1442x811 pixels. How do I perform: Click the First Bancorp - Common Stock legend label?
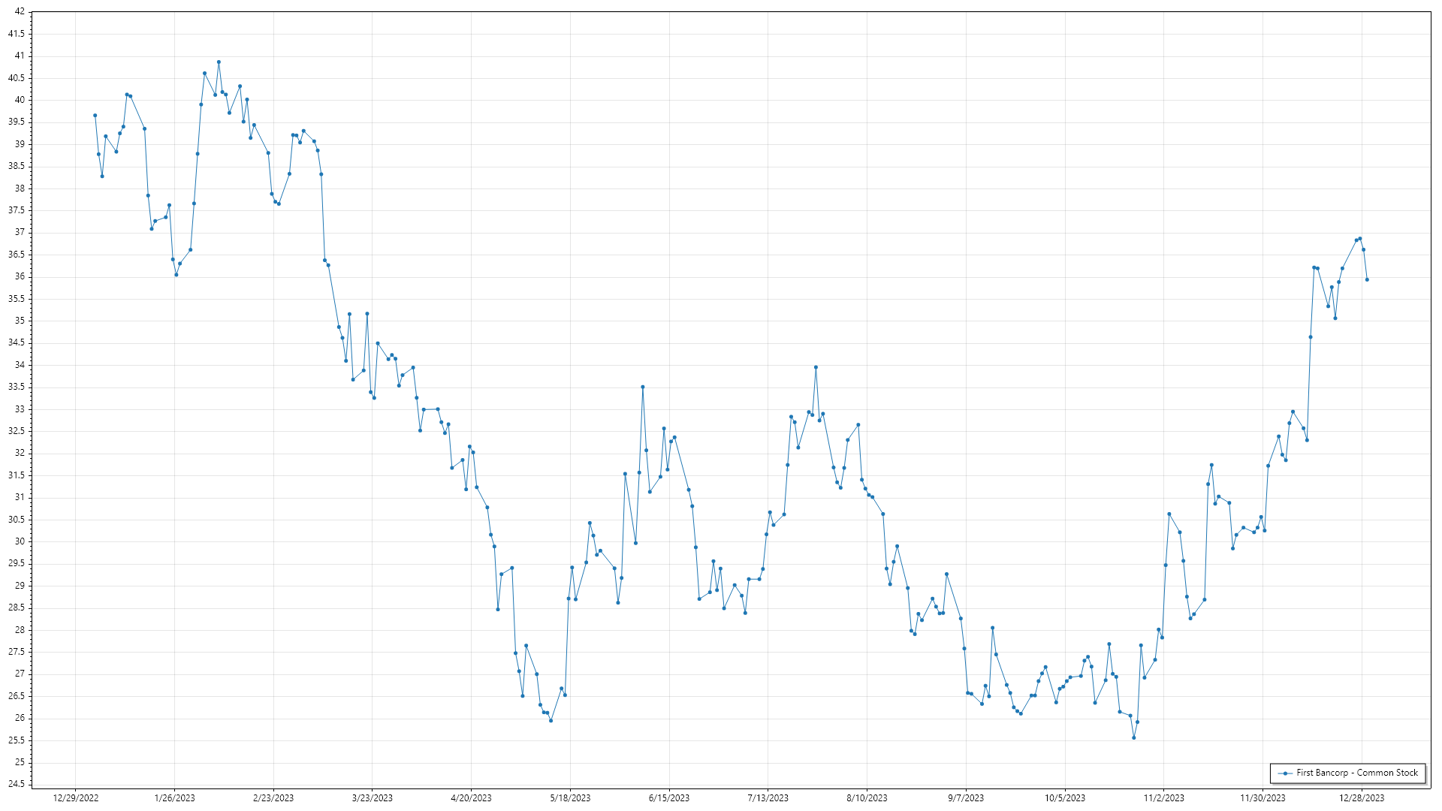click(1356, 773)
